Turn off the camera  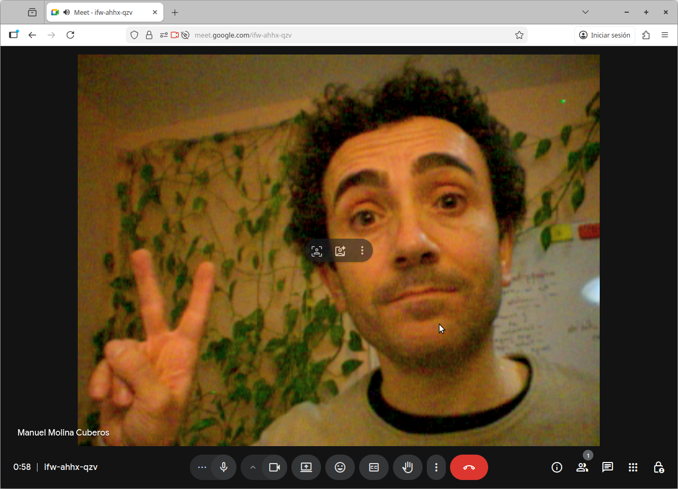click(x=274, y=467)
